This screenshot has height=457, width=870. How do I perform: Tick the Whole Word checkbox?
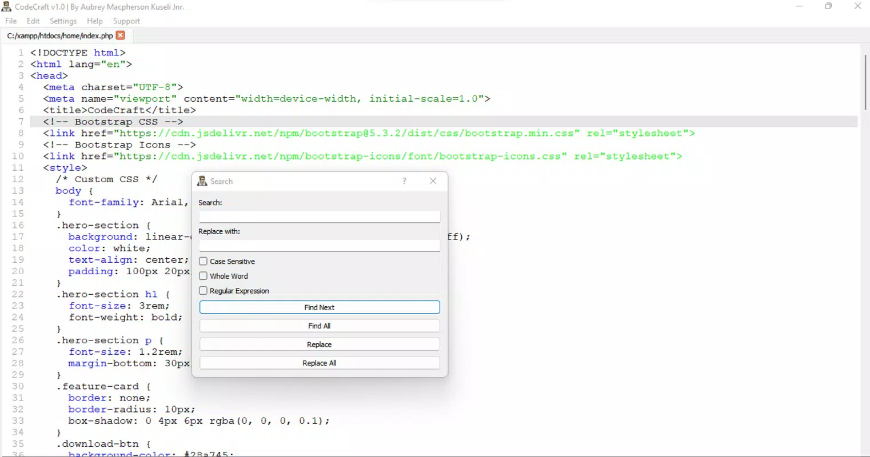pos(203,276)
